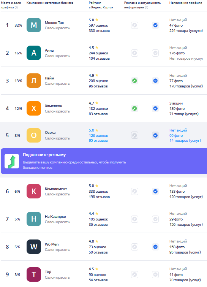Click the yellow О avatar of Осока
Screen dimensions: 207x287
click(34, 135)
